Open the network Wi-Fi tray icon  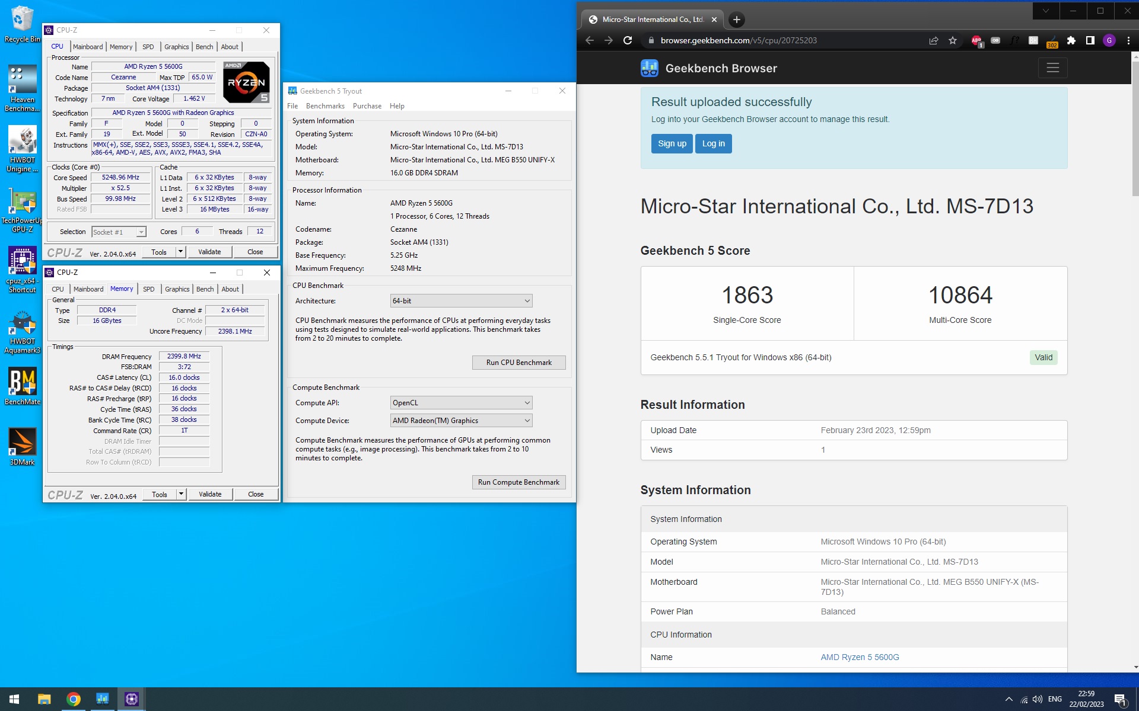pyautogui.click(x=1024, y=699)
